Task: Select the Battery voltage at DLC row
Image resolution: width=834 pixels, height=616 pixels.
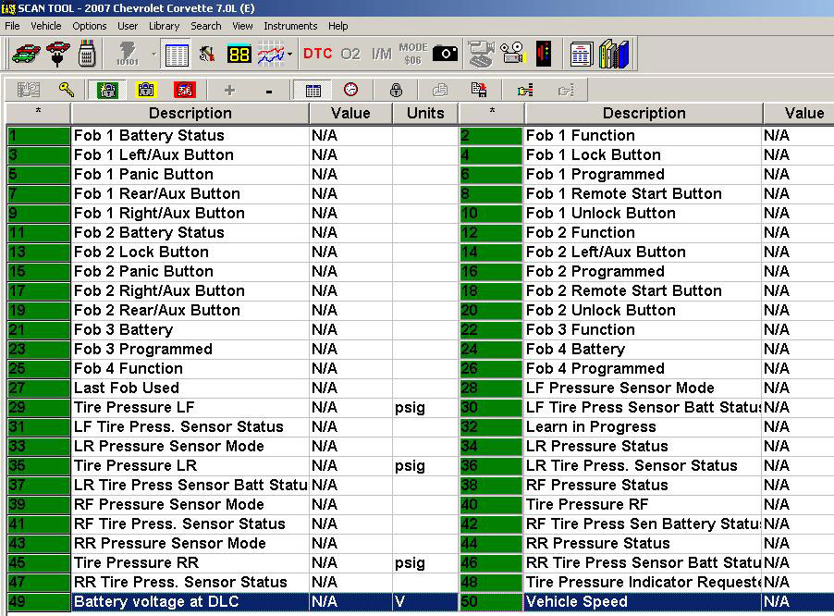Action: click(x=190, y=602)
